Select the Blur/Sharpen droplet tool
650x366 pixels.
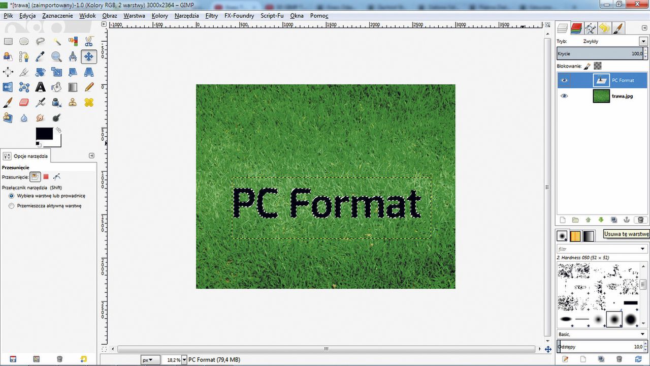click(x=24, y=118)
